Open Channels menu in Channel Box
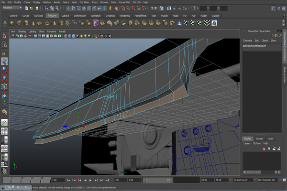 247,41
